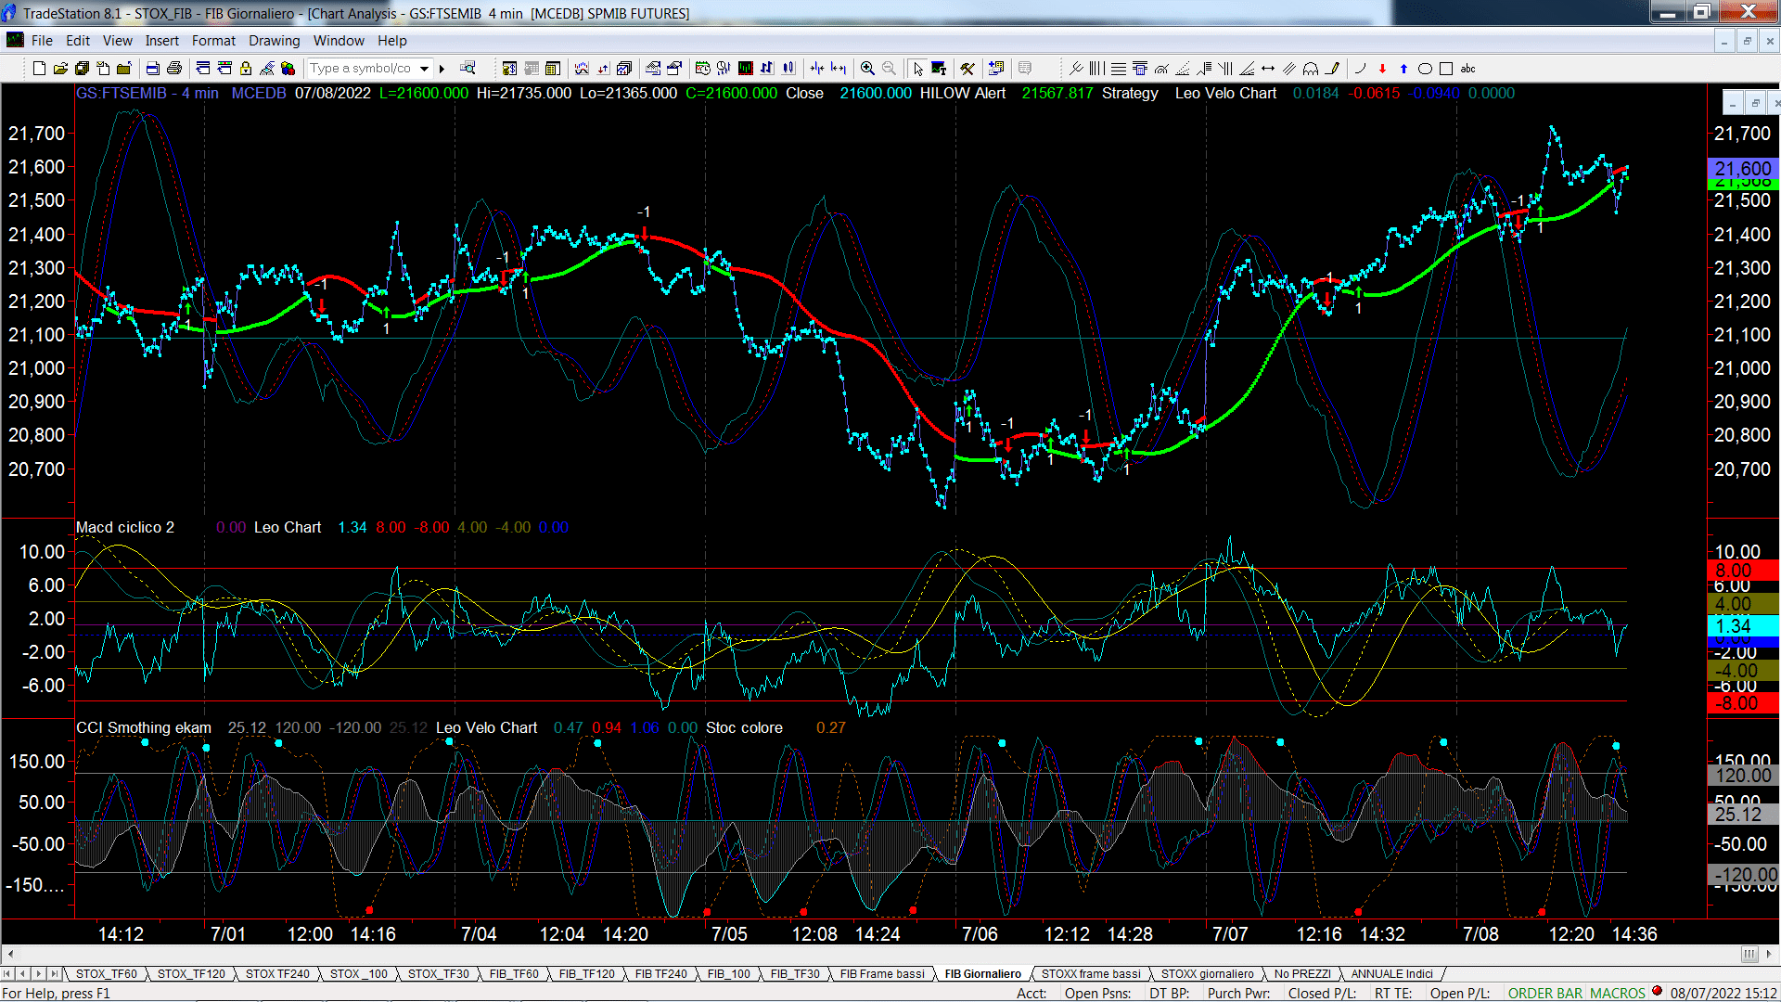Click GS:FTSEMIB symbol text in chart header

(x=122, y=93)
